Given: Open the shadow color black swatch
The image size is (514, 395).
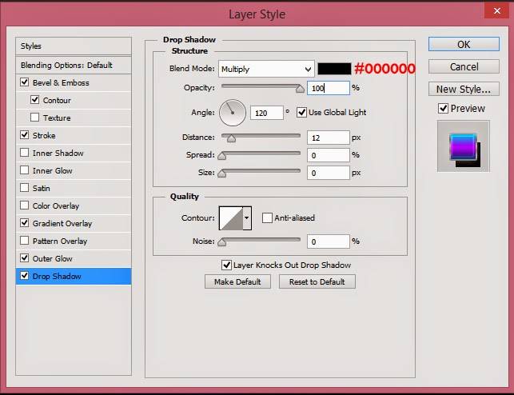Looking at the screenshot, I should 333,69.
